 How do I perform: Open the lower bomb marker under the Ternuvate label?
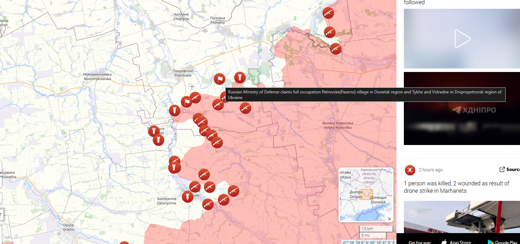point(158,140)
